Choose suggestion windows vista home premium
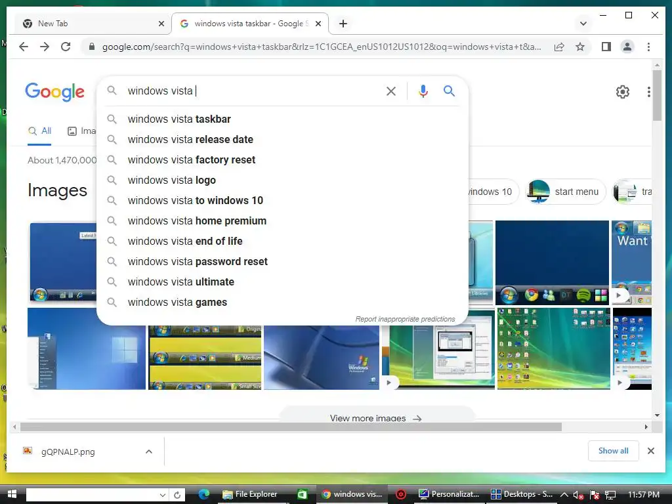 point(283,220)
